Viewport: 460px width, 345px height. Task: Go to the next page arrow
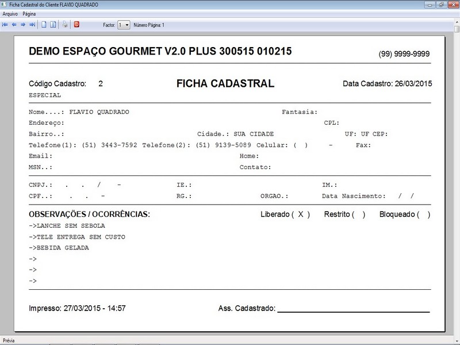coord(23,25)
